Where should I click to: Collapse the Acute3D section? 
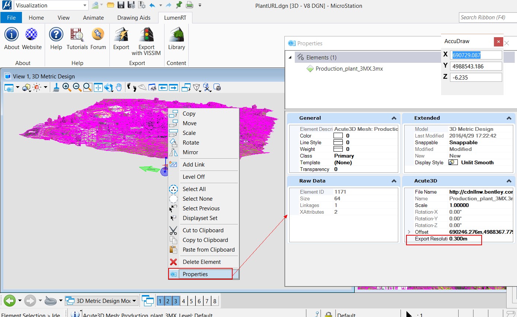tap(509, 181)
